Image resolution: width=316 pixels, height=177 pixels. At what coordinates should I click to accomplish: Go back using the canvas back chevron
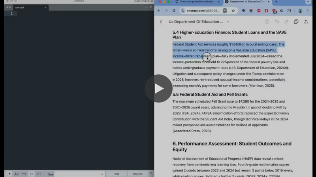tap(161, 22)
